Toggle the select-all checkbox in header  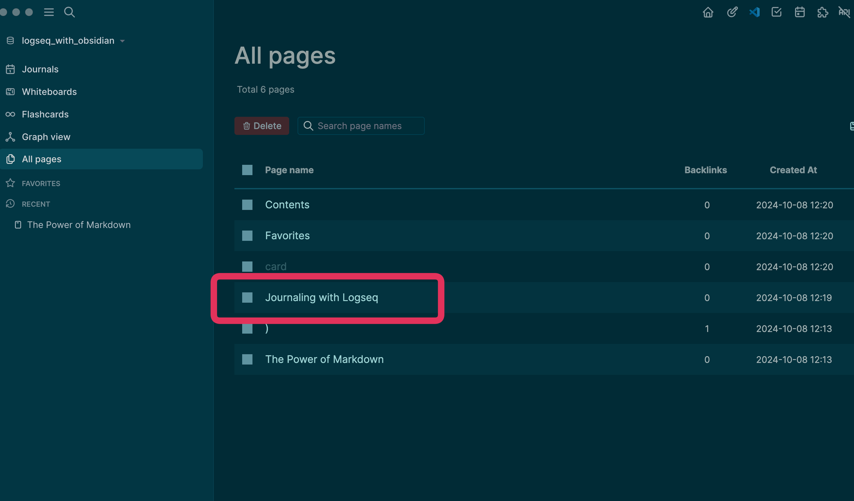tap(247, 170)
